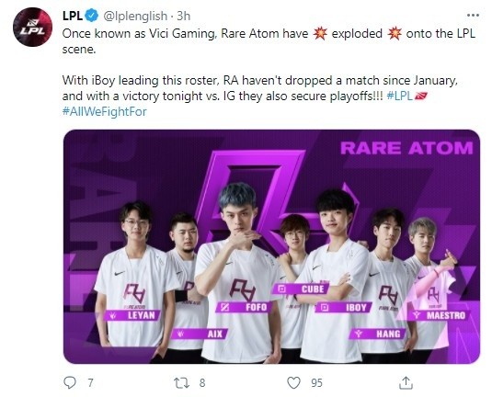
Task: Click the LPL profile avatar
Action: [32, 27]
